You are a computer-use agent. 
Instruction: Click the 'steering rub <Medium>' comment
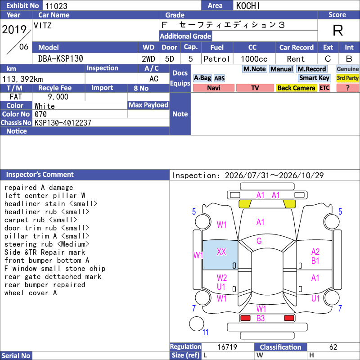[47, 244]
